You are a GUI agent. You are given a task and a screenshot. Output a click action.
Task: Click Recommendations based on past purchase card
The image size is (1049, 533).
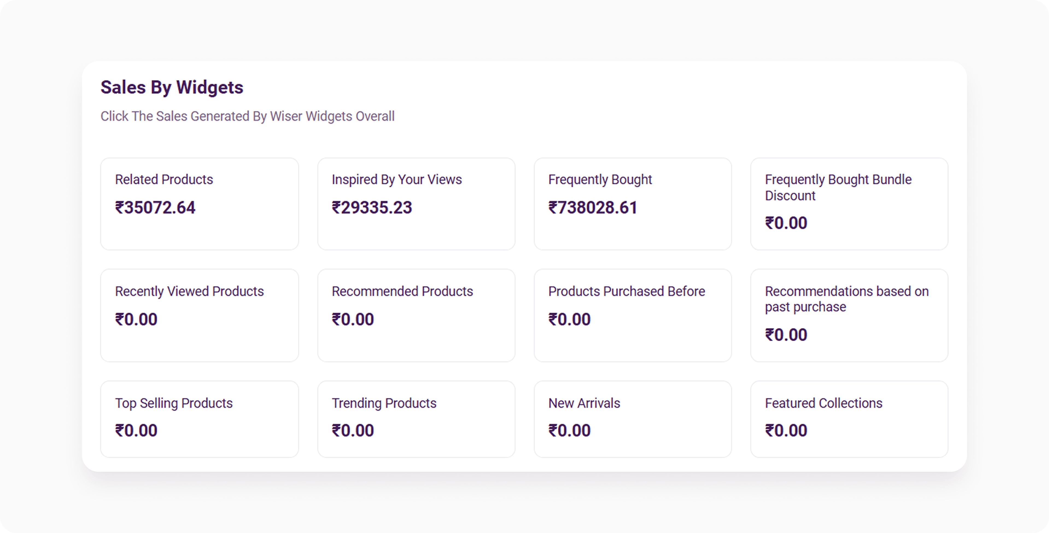coord(849,315)
